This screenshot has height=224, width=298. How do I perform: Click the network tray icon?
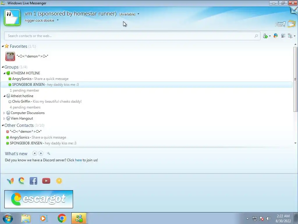pos(254,218)
